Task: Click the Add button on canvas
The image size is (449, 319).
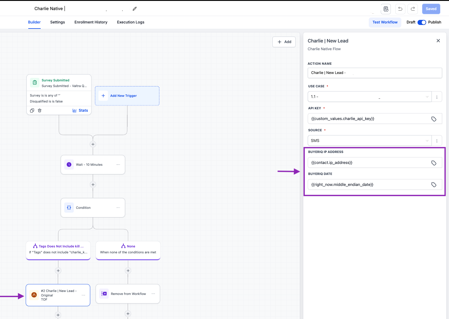Action: click(x=284, y=42)
